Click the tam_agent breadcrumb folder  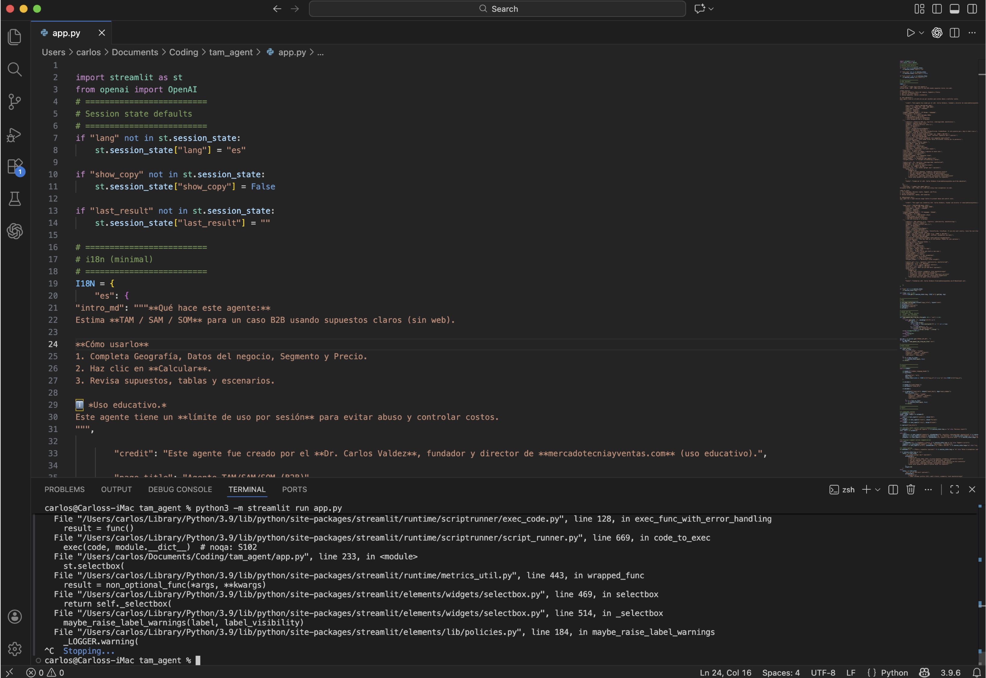(x=230, y=52)
